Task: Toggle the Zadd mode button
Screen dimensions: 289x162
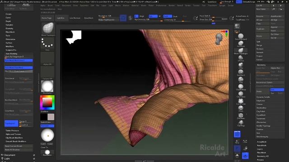Action: (168, 16)
